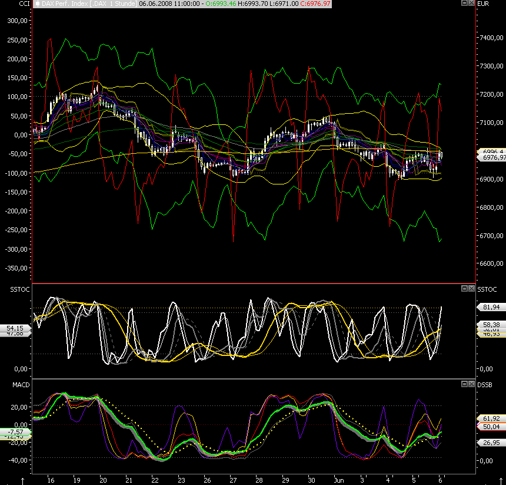Click the Jun label on date axis
Screen dimensions: 506x485
339,480
